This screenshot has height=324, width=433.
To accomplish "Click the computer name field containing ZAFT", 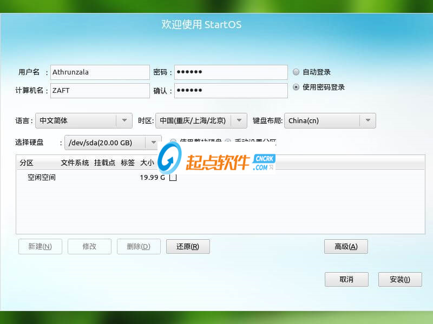I will coord(100,91).
